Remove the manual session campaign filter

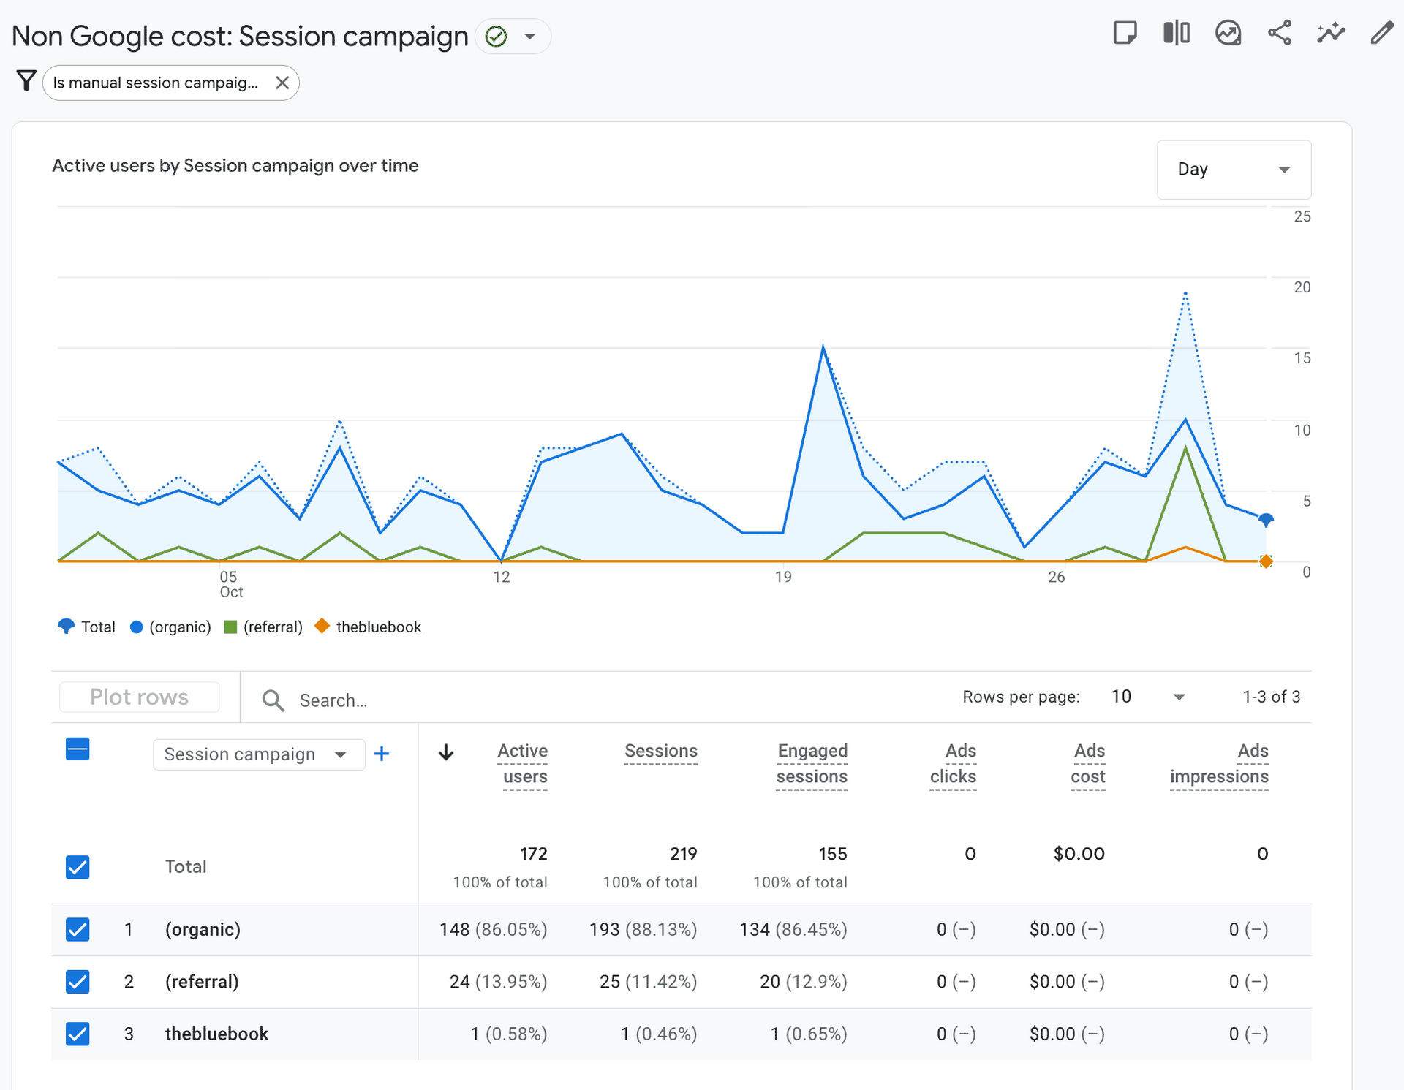point(282,83)
